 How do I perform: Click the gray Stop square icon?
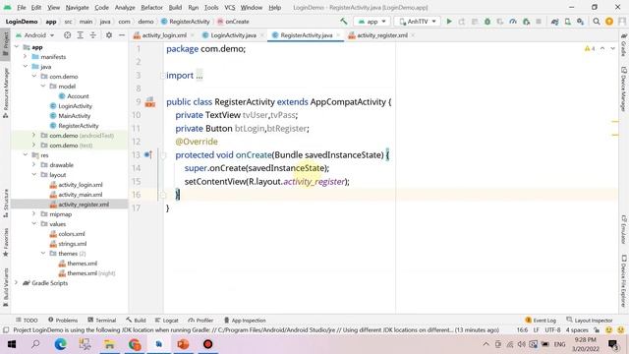(x=539, y=22)
